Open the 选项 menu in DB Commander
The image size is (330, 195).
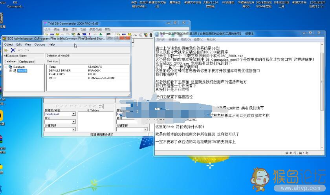click(x=74, y=29)
